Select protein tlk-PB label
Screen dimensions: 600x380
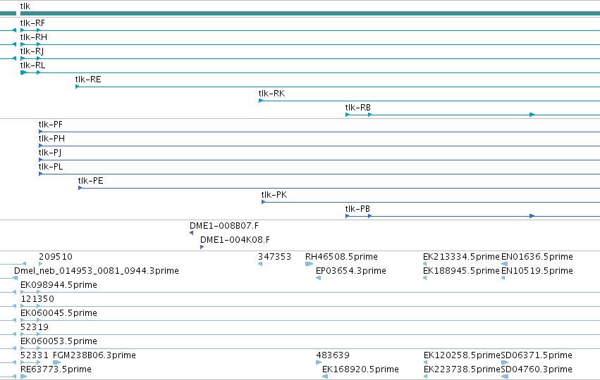357,209
